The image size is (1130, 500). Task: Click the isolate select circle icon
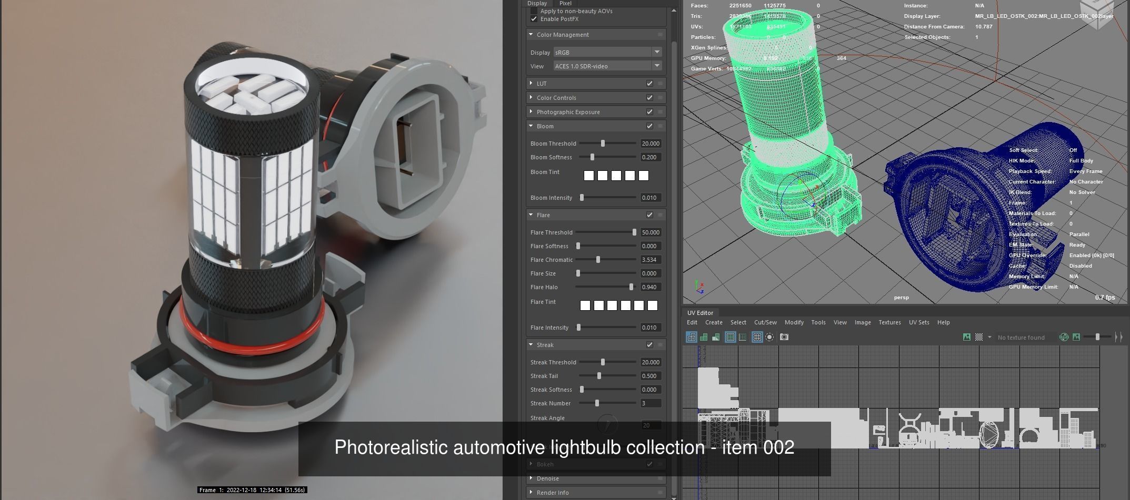[769, 337]
